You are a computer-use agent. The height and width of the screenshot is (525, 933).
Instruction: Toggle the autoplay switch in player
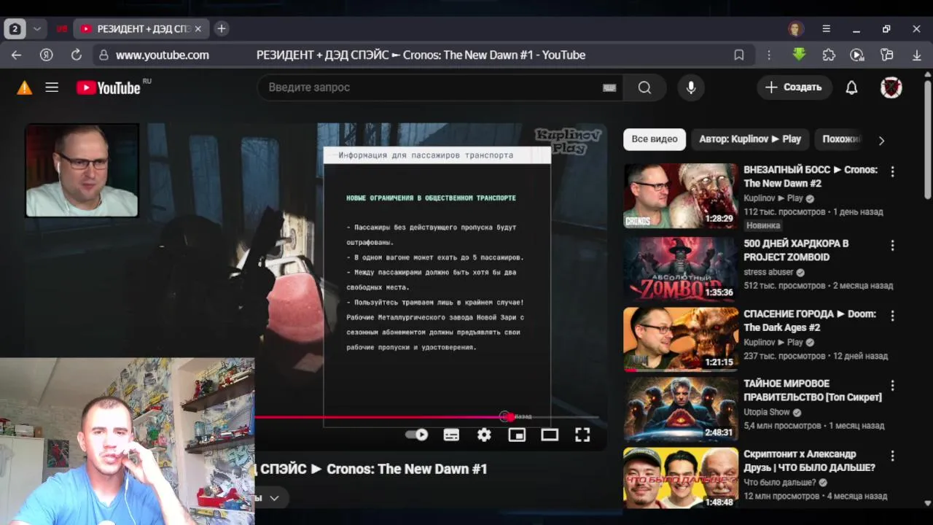417,435
